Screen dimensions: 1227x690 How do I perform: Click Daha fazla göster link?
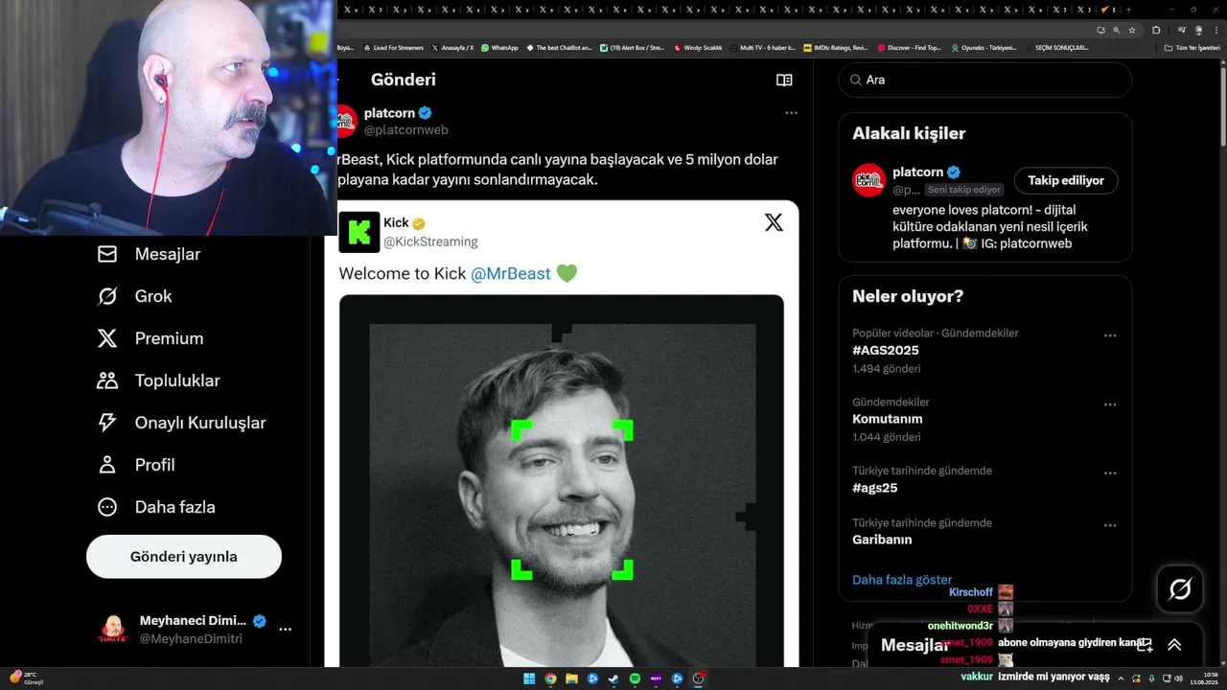coord(902,580)
